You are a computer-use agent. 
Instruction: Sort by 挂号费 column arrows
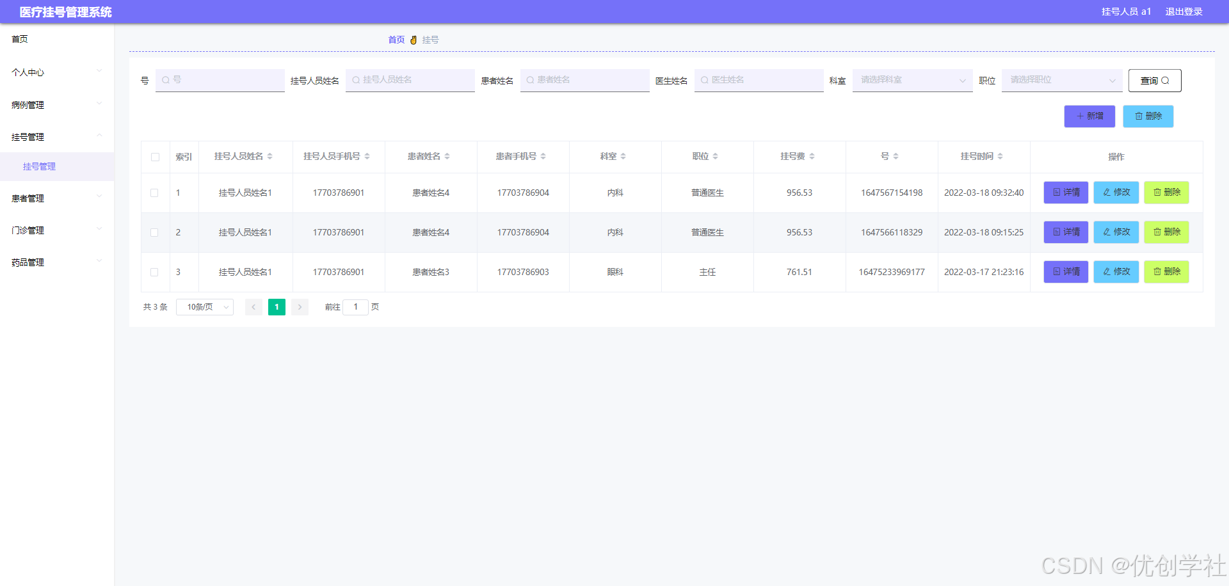[812, 156]
